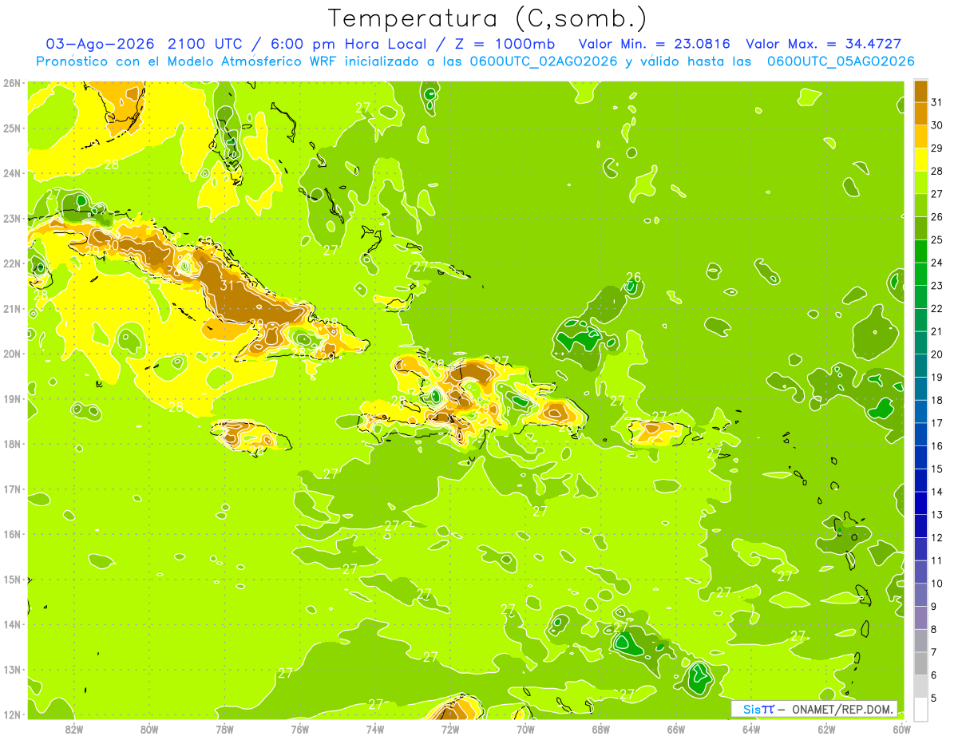
Task: Click the 17N latitude axis label
Action: (x=11, y=489)
